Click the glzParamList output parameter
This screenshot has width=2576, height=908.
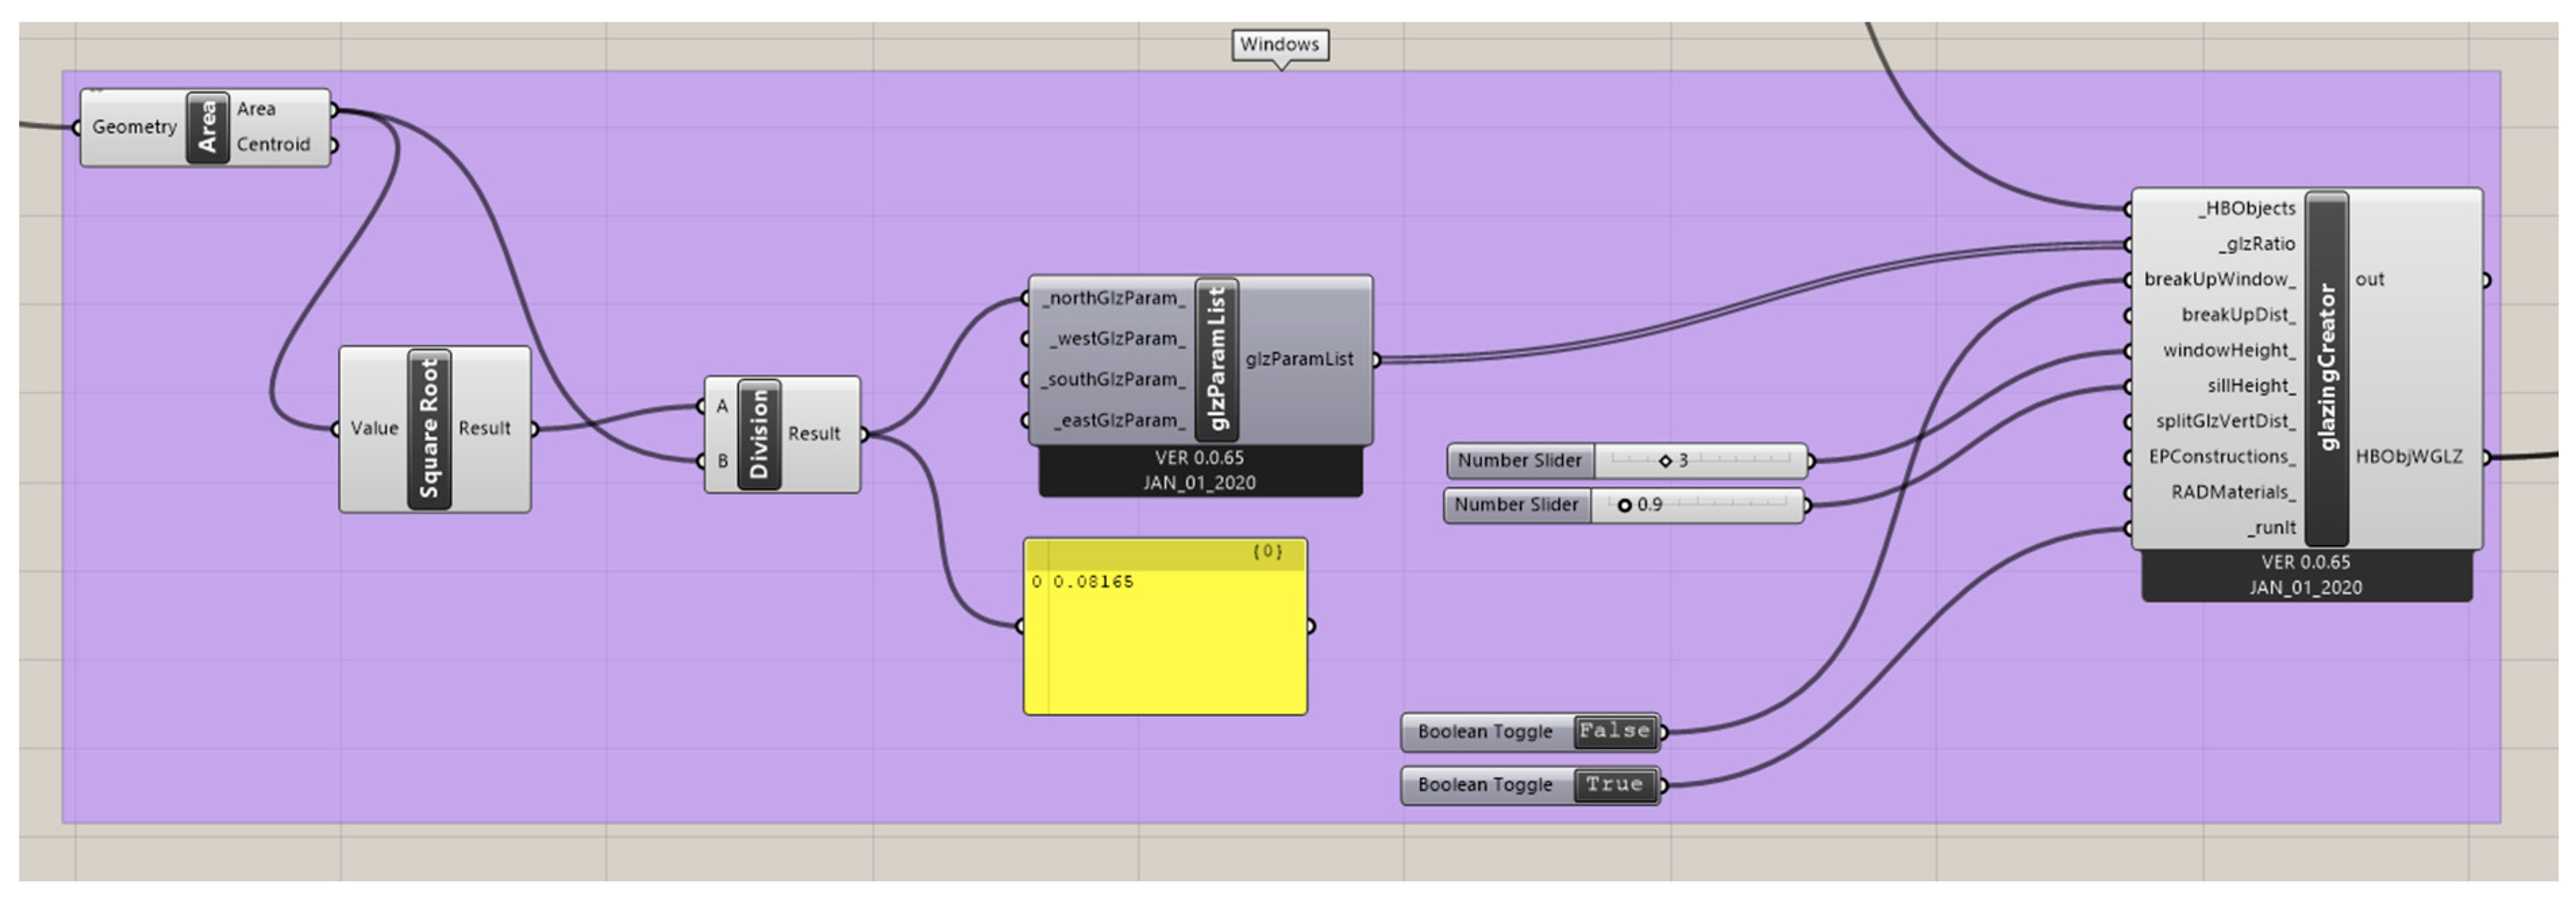click(1299, 359)
